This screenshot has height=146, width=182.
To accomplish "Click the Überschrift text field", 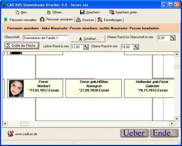I will (x=45, y=38).
